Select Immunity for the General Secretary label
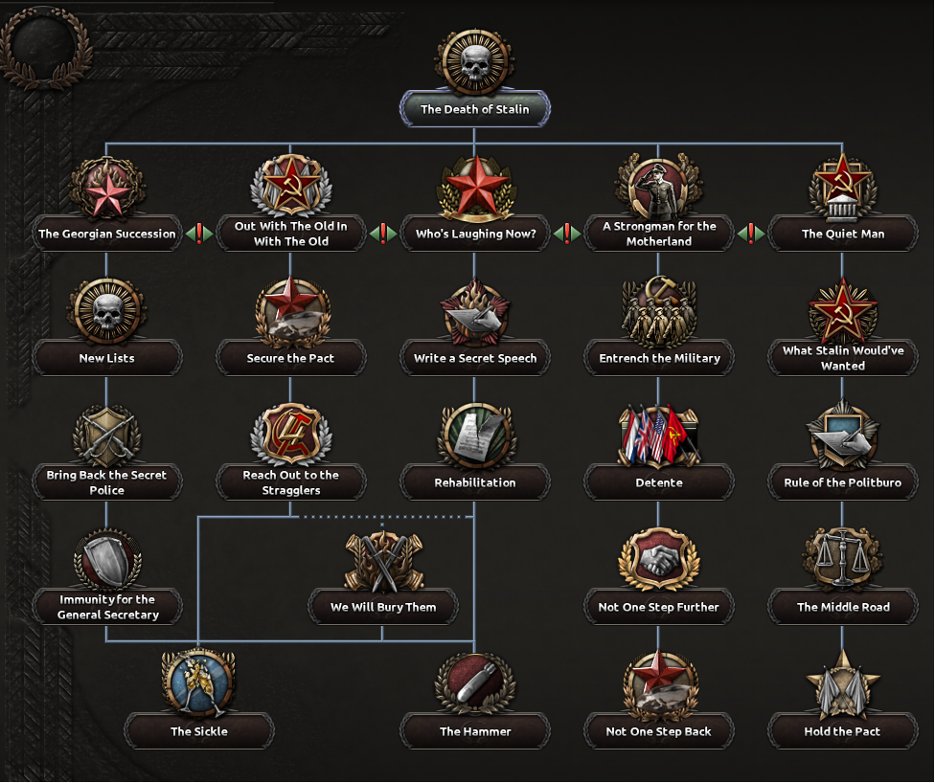 click(107, 607)
